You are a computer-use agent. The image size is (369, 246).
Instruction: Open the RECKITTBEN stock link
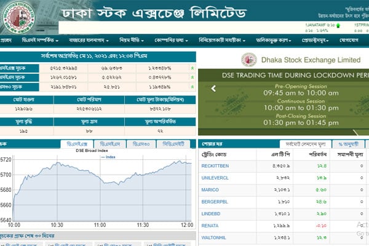point(215,166)
